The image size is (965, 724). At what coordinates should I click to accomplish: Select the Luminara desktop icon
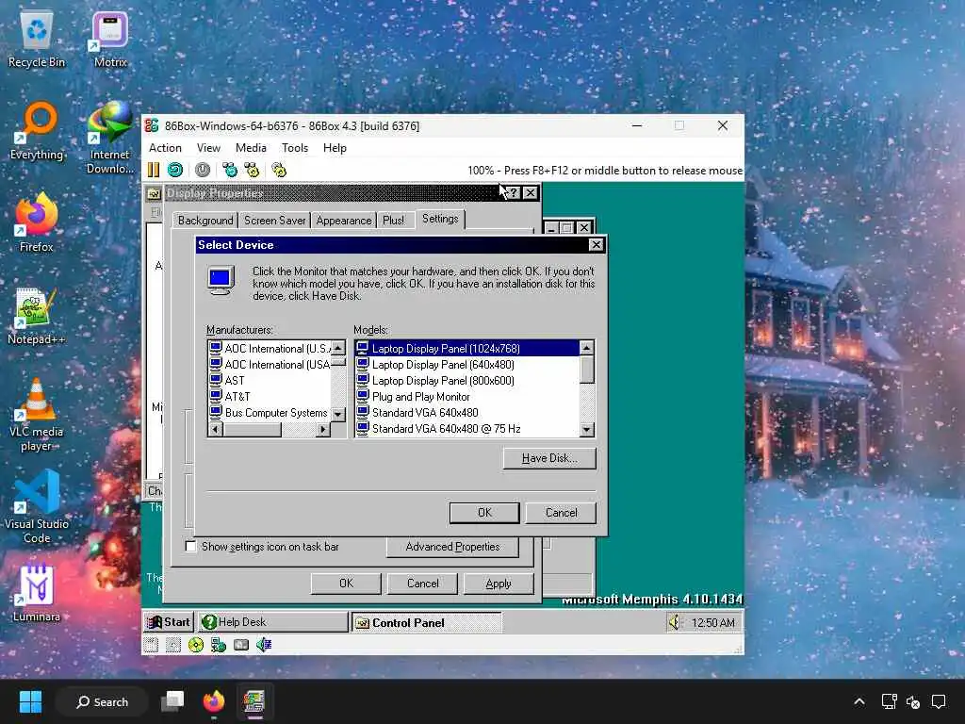tap(37, 594)
